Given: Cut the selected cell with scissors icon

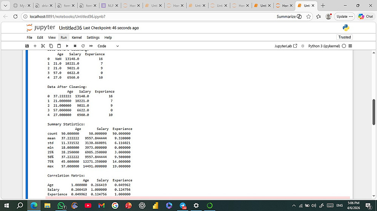Looking at the screenshot, I should [43, 46].
